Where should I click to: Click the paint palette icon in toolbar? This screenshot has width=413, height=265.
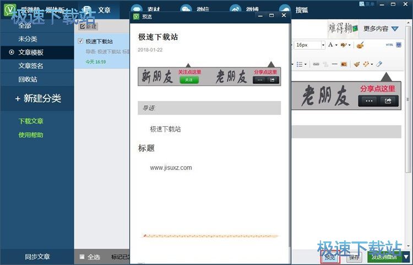(x=360, y=44)
